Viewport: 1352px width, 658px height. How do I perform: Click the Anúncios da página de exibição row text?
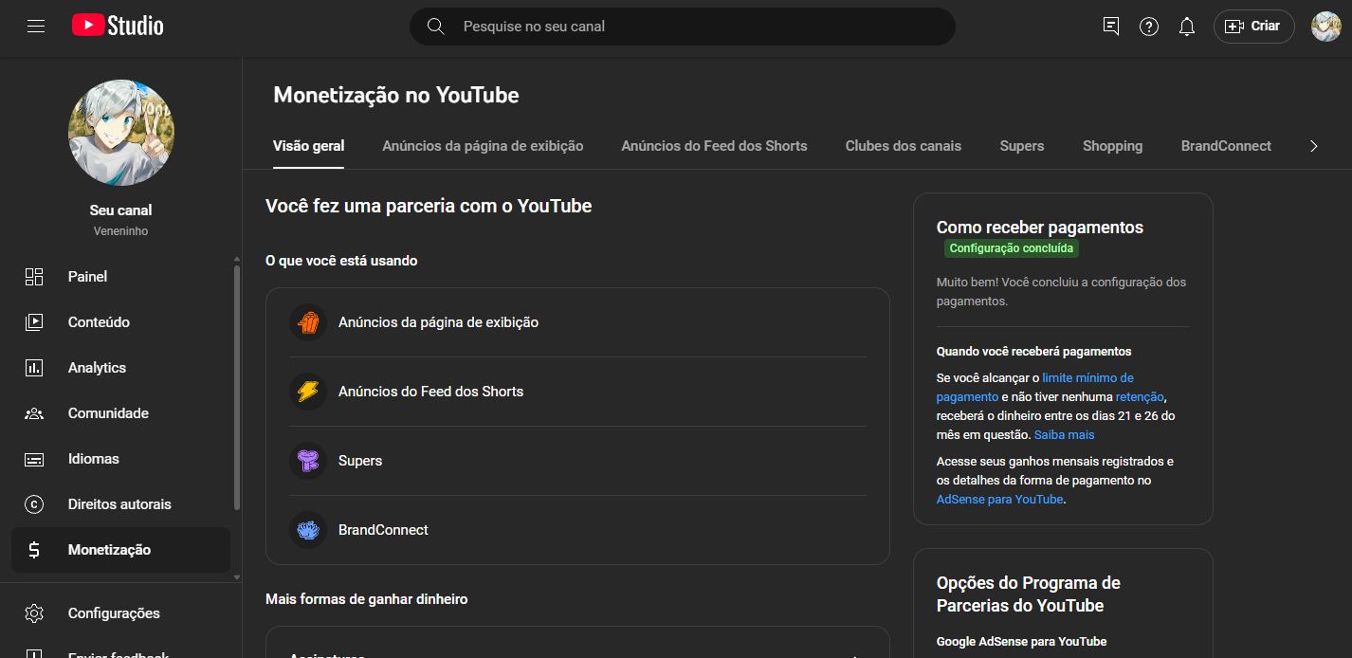coord(438,322)
